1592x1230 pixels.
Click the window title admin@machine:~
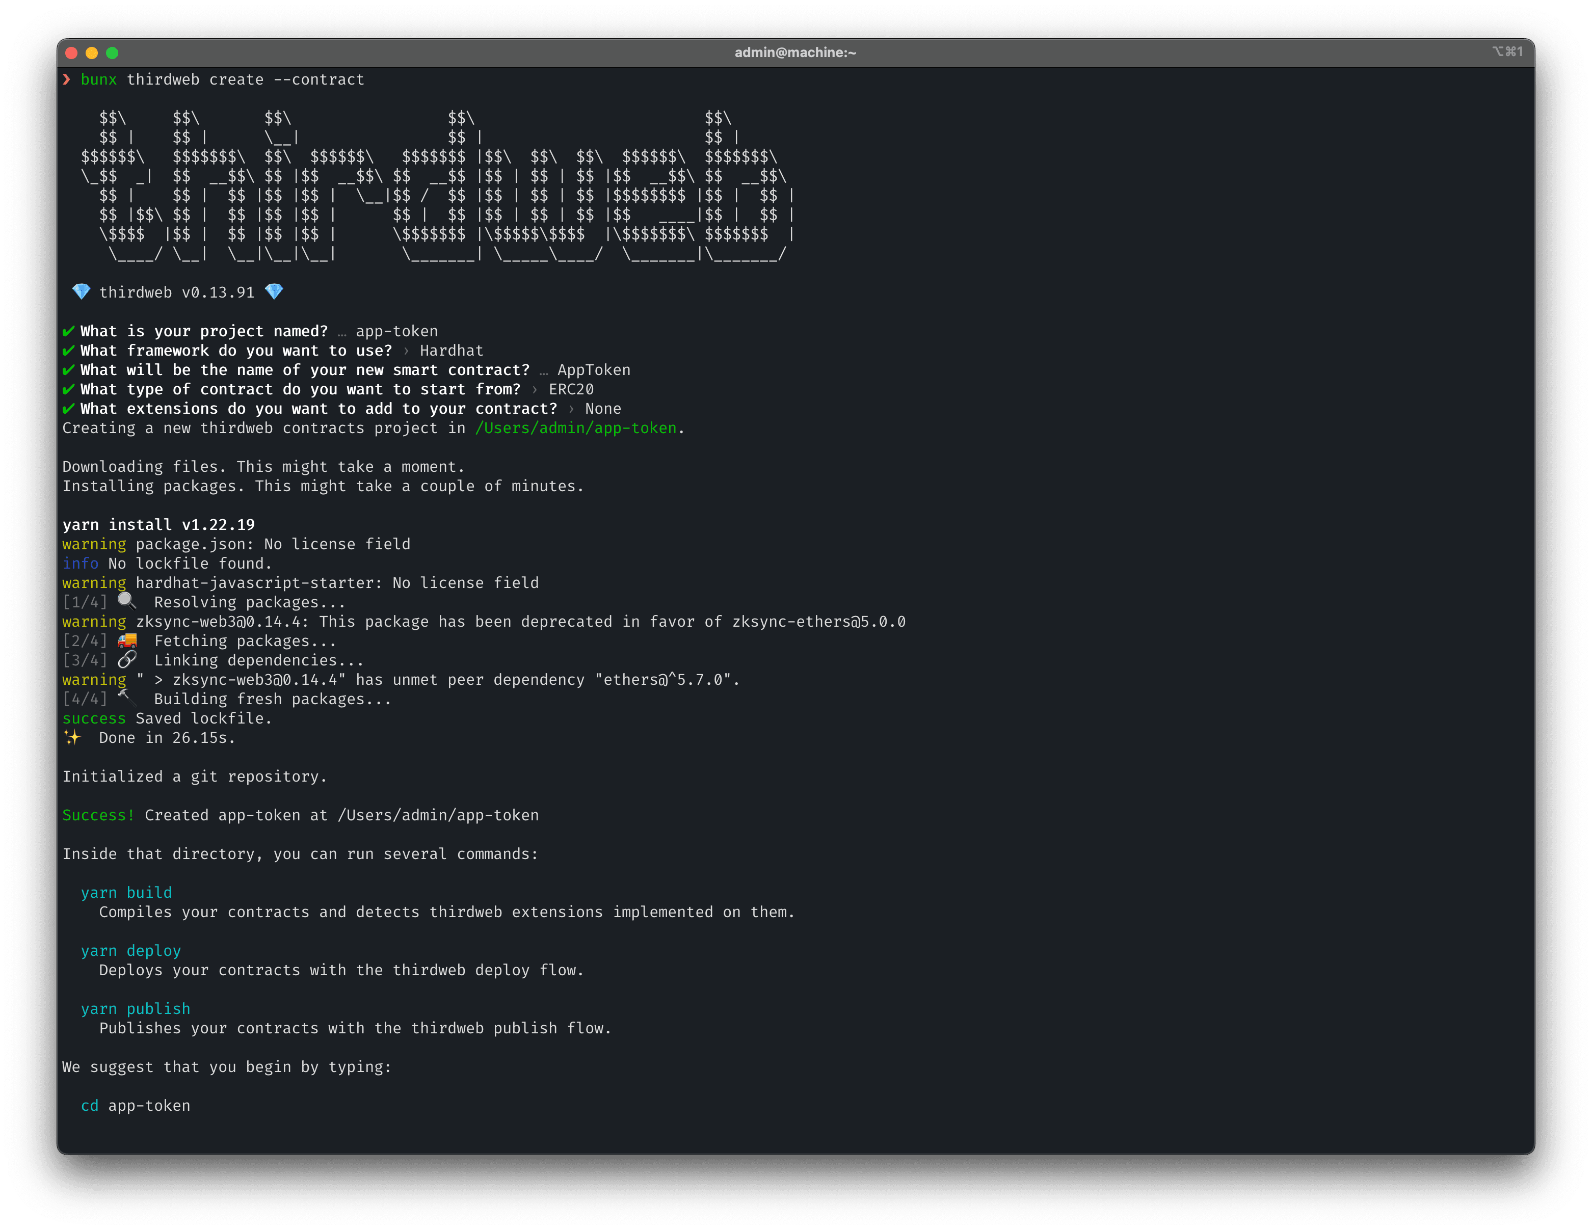[795, 52]
